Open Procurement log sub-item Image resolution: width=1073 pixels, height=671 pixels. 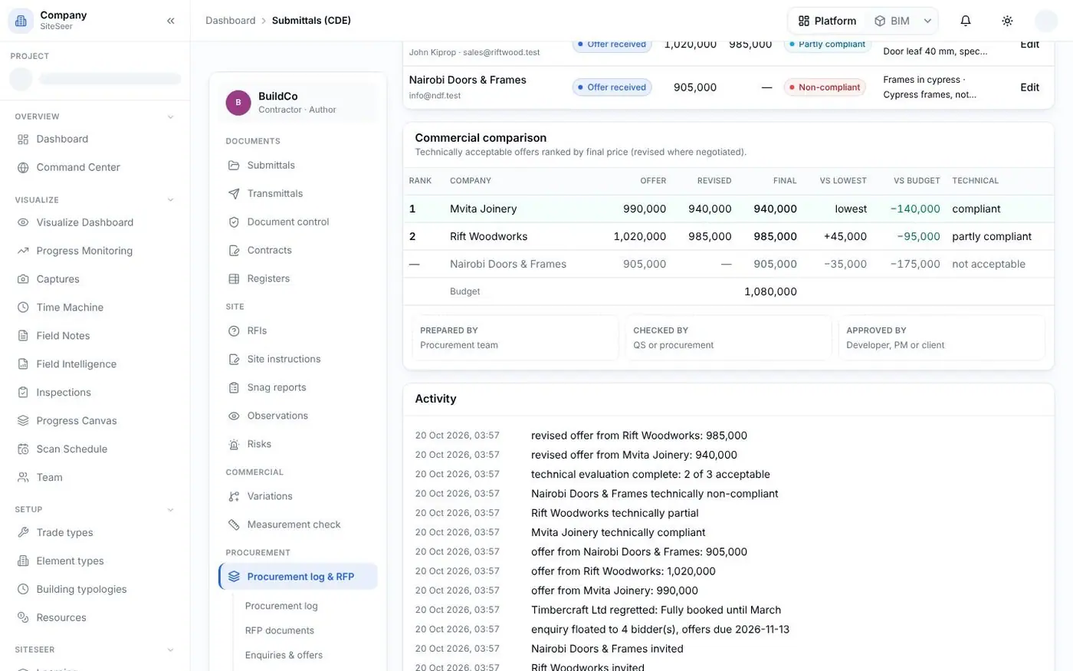(281, 606)
